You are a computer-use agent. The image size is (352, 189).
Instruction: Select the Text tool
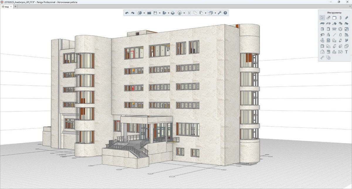[x=346, y=52]
